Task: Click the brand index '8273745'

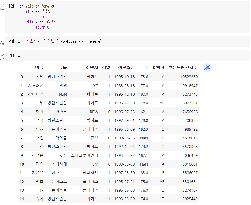Action: click(190, 94)
